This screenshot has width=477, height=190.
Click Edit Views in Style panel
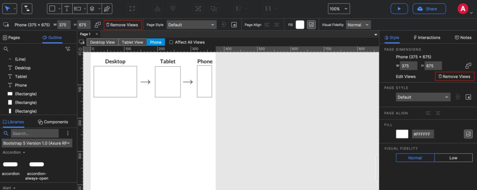click(x=405, y=76)
